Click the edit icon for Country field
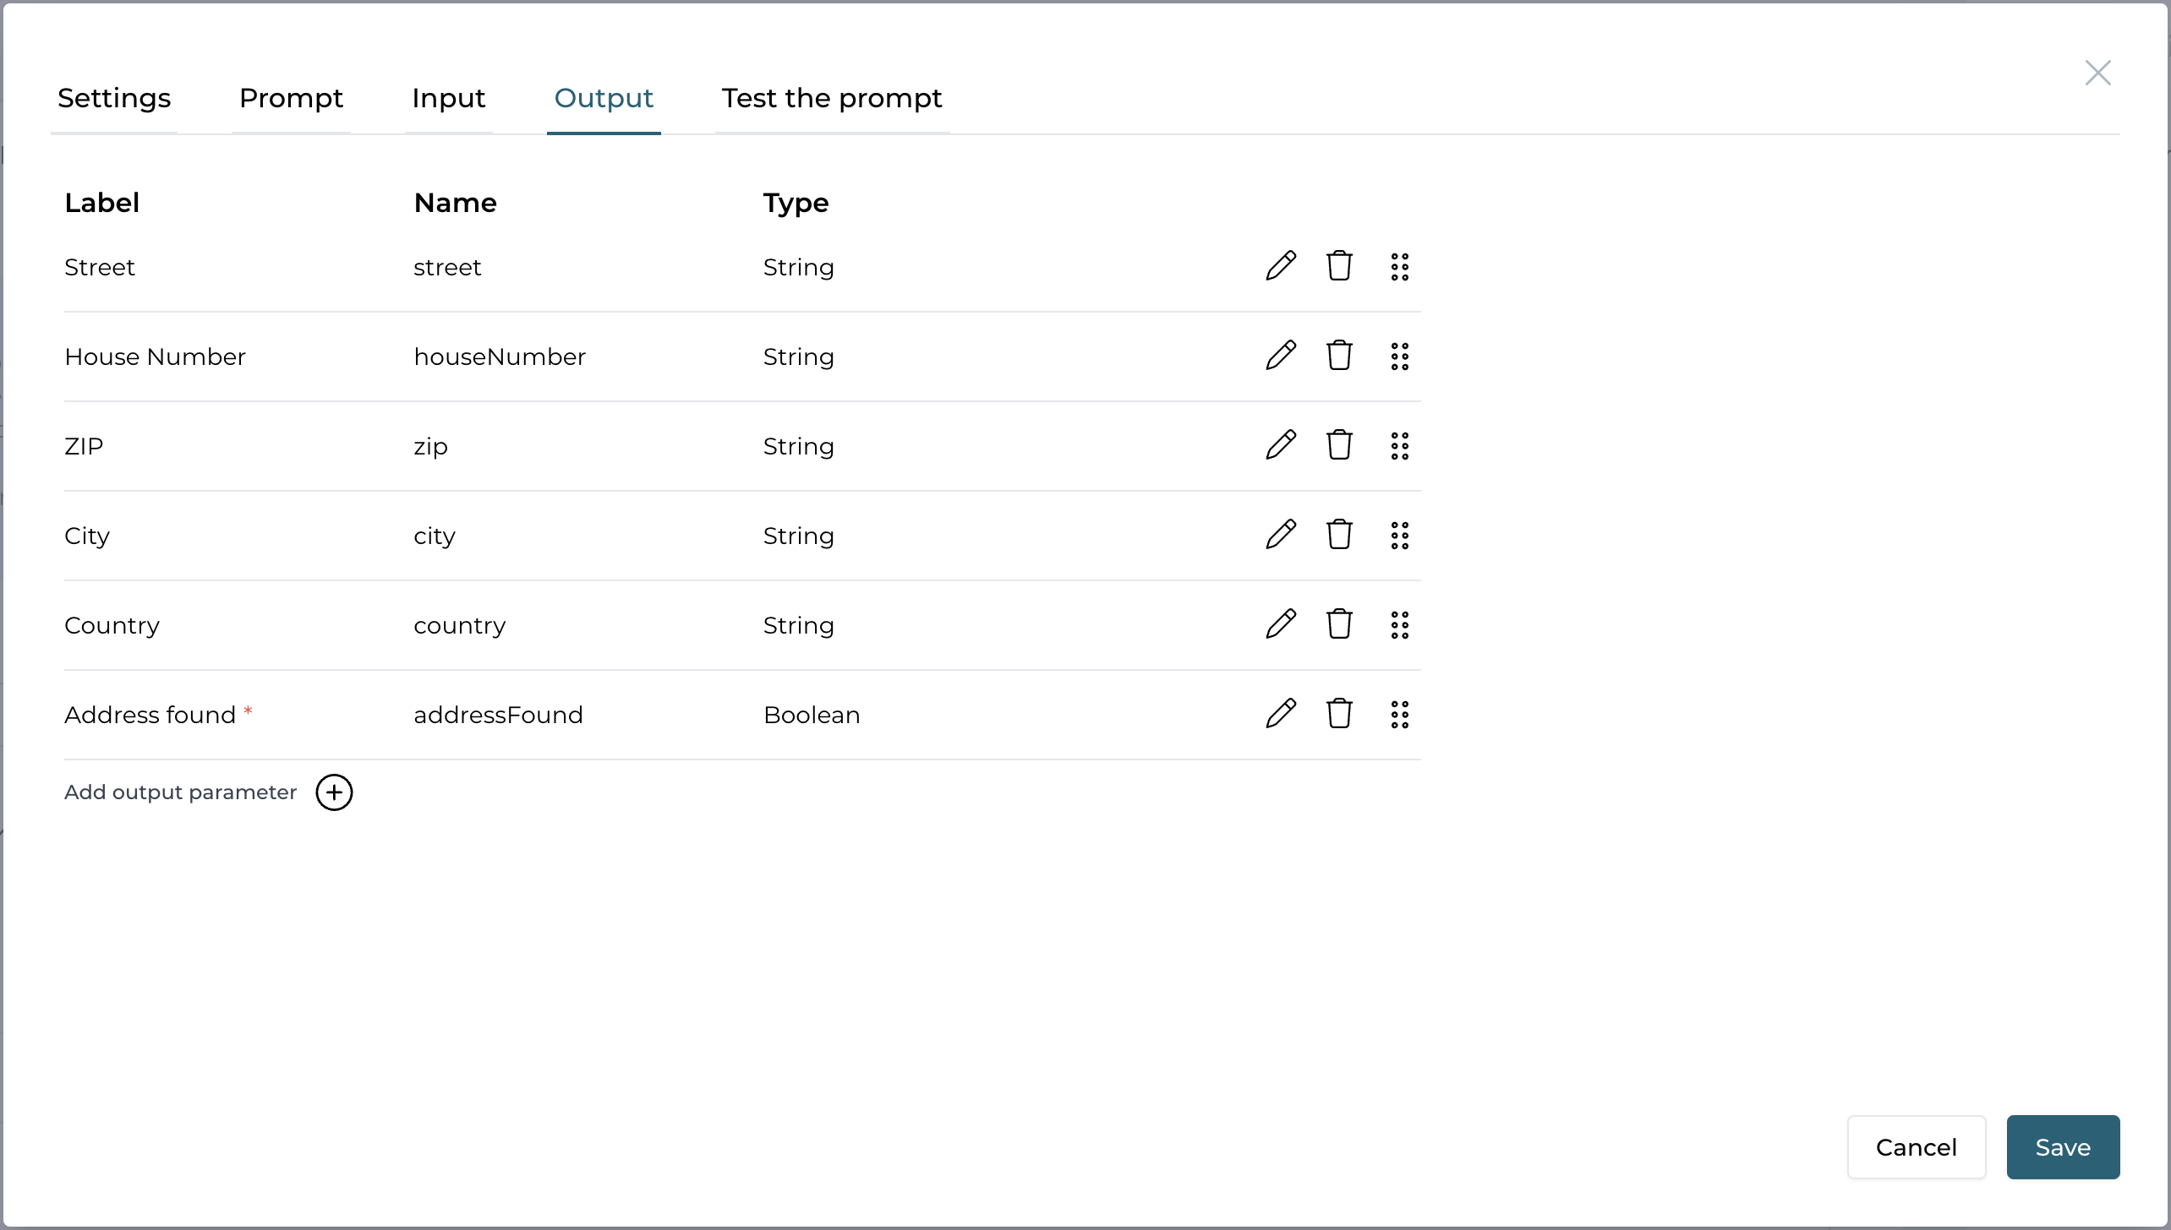This screenshot has width=2171, height=1230. pyautogui.click(x=1278, y=624)
